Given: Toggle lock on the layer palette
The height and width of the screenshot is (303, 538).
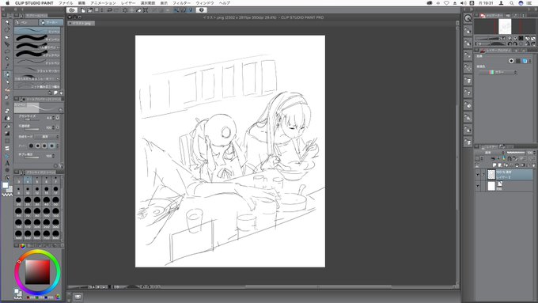Looking at the screenshot, I should [x=510, y=158].
